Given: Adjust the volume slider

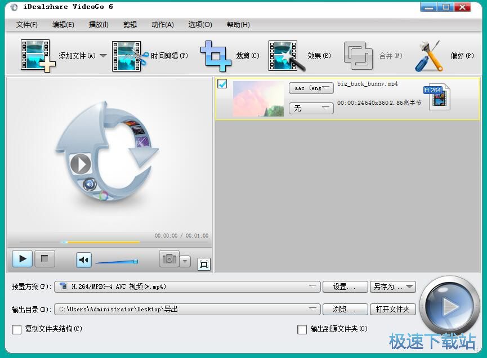Looking at the screenshot, I should tap(117, 262).
